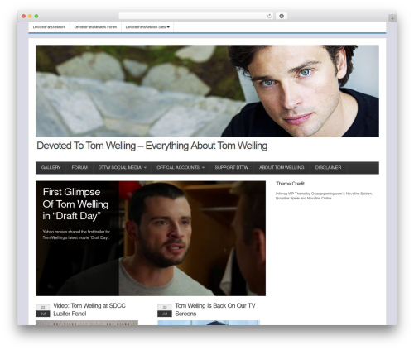Open the Disclaimer menu item
Viewport: 414px width, 350px height.
328,168
